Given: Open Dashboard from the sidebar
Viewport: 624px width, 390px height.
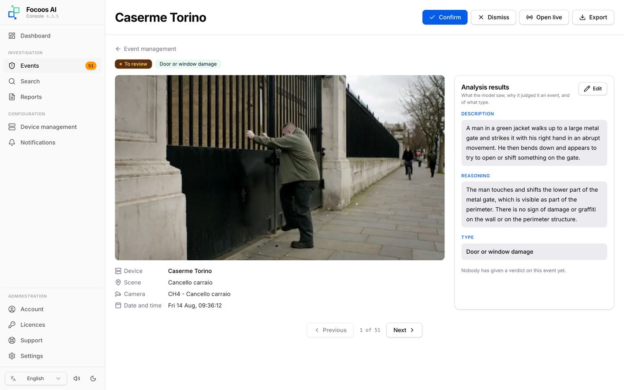Looking at the screenshot, I should 52,36.
